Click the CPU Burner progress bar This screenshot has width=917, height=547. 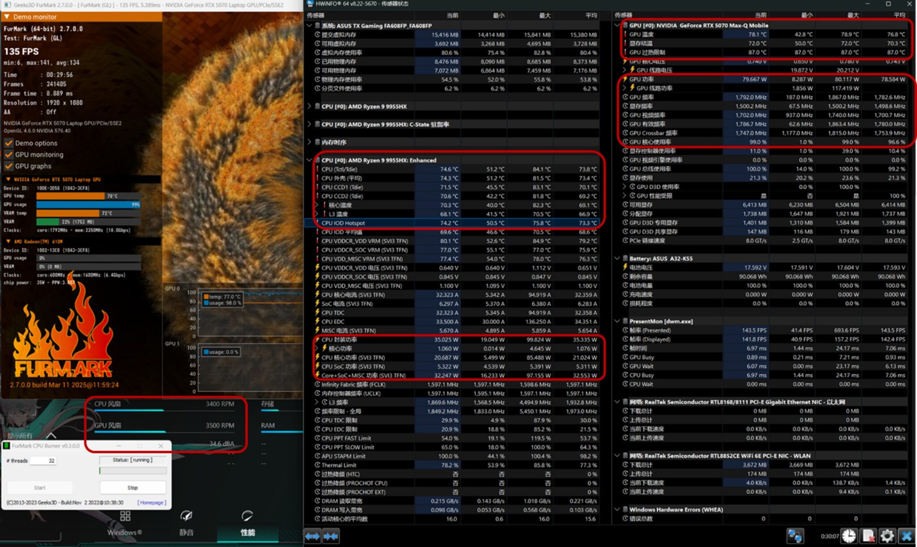tap(133, 471)
